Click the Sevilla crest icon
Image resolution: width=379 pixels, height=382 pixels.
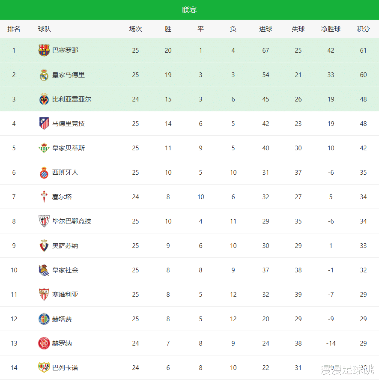pos(44,295)
